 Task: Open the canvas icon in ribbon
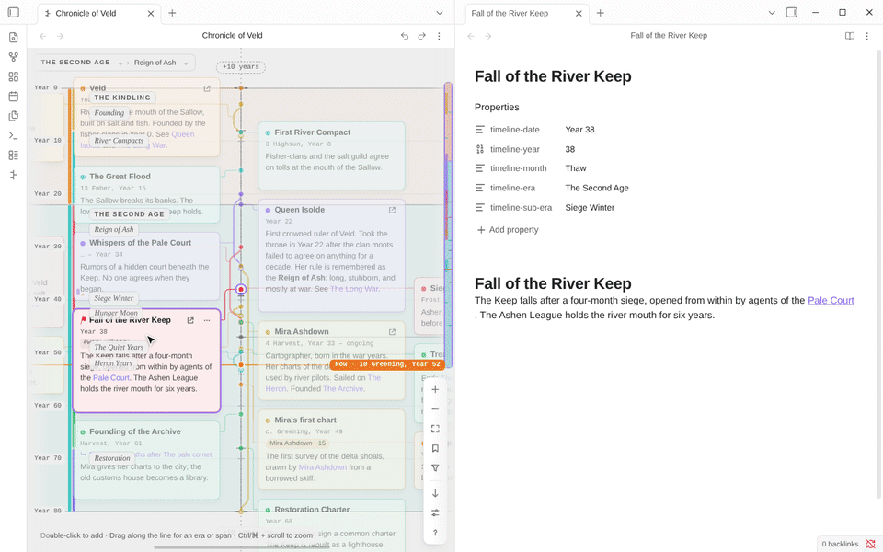pos(14,76)
